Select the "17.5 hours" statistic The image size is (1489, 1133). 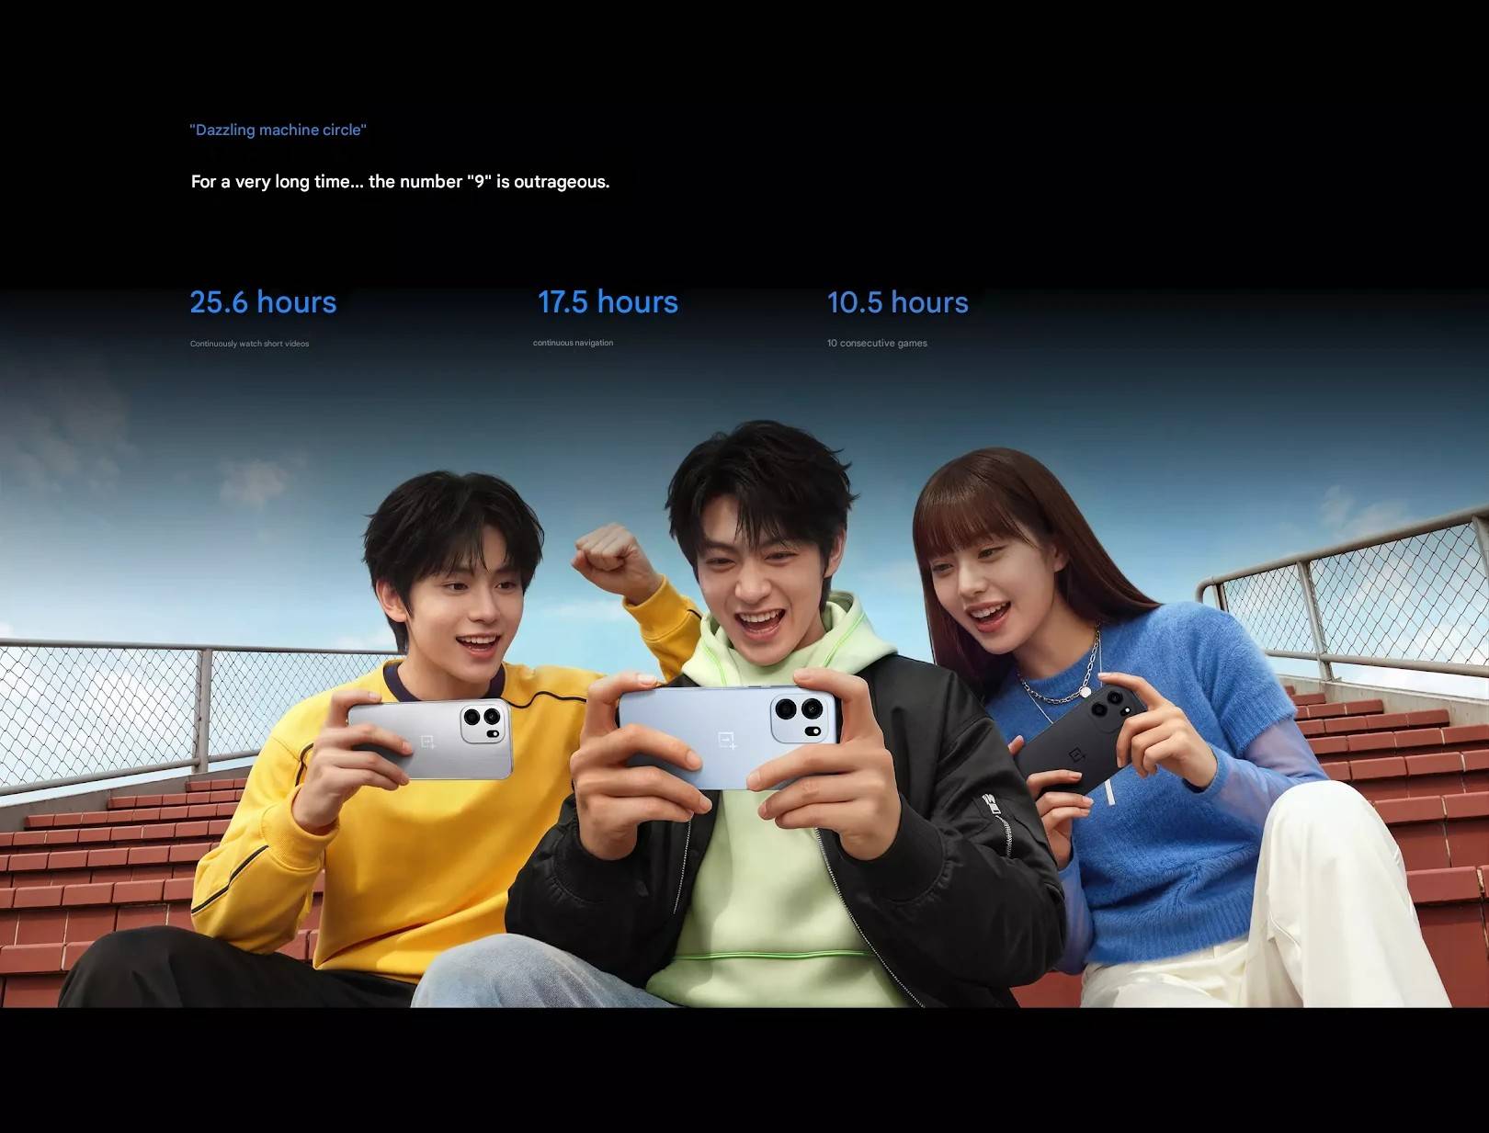tap(608, 302)
